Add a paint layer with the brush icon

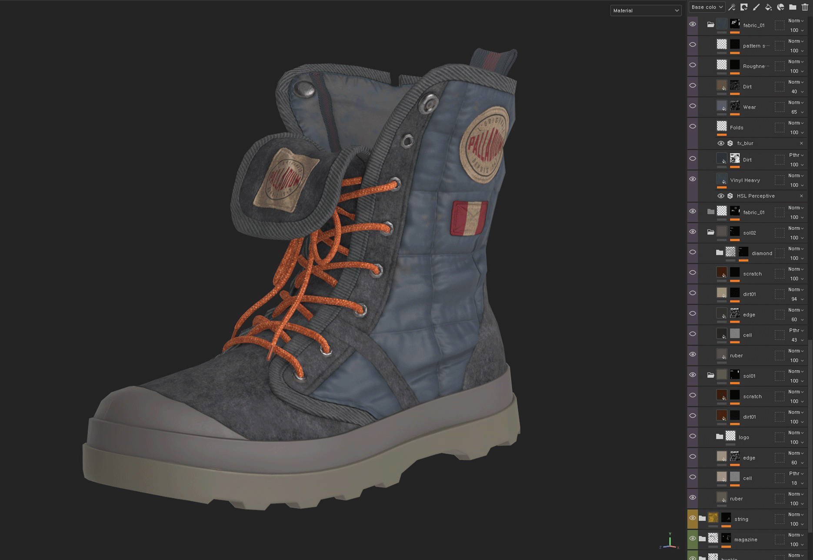point(756,7)
